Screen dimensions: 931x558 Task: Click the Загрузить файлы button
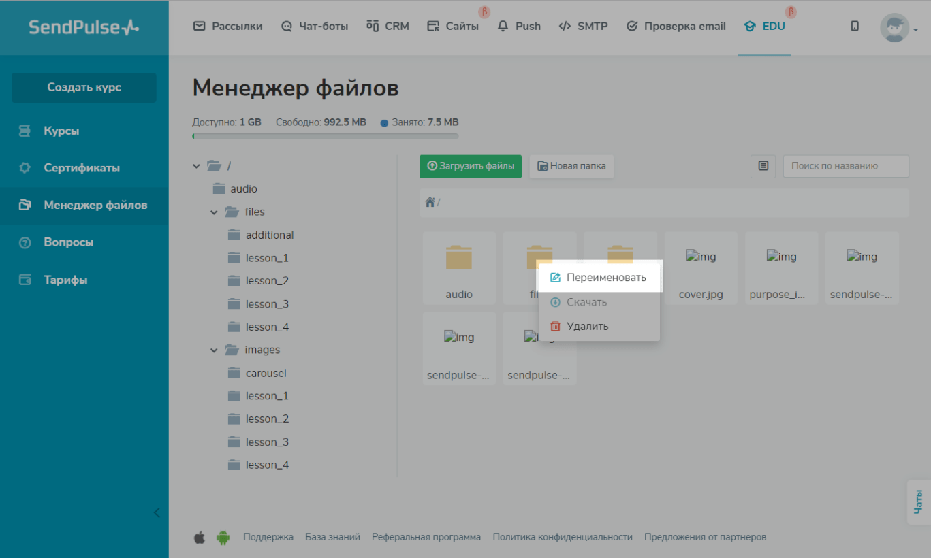pyautogui.click(x=470, y=166)
